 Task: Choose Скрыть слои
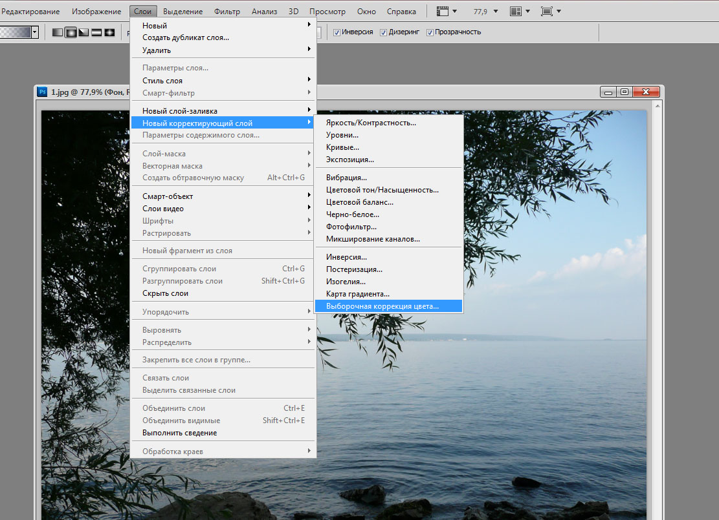point(223,293)
